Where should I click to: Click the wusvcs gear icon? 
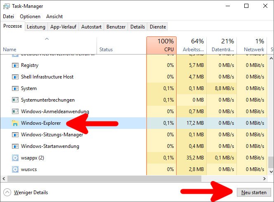(15, 169)
